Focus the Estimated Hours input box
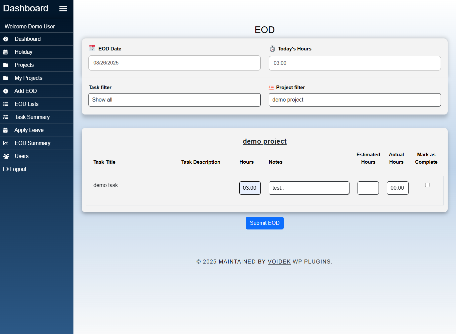Image resolution: width=456 pixels, height=334 pixels. pos(368,188)
